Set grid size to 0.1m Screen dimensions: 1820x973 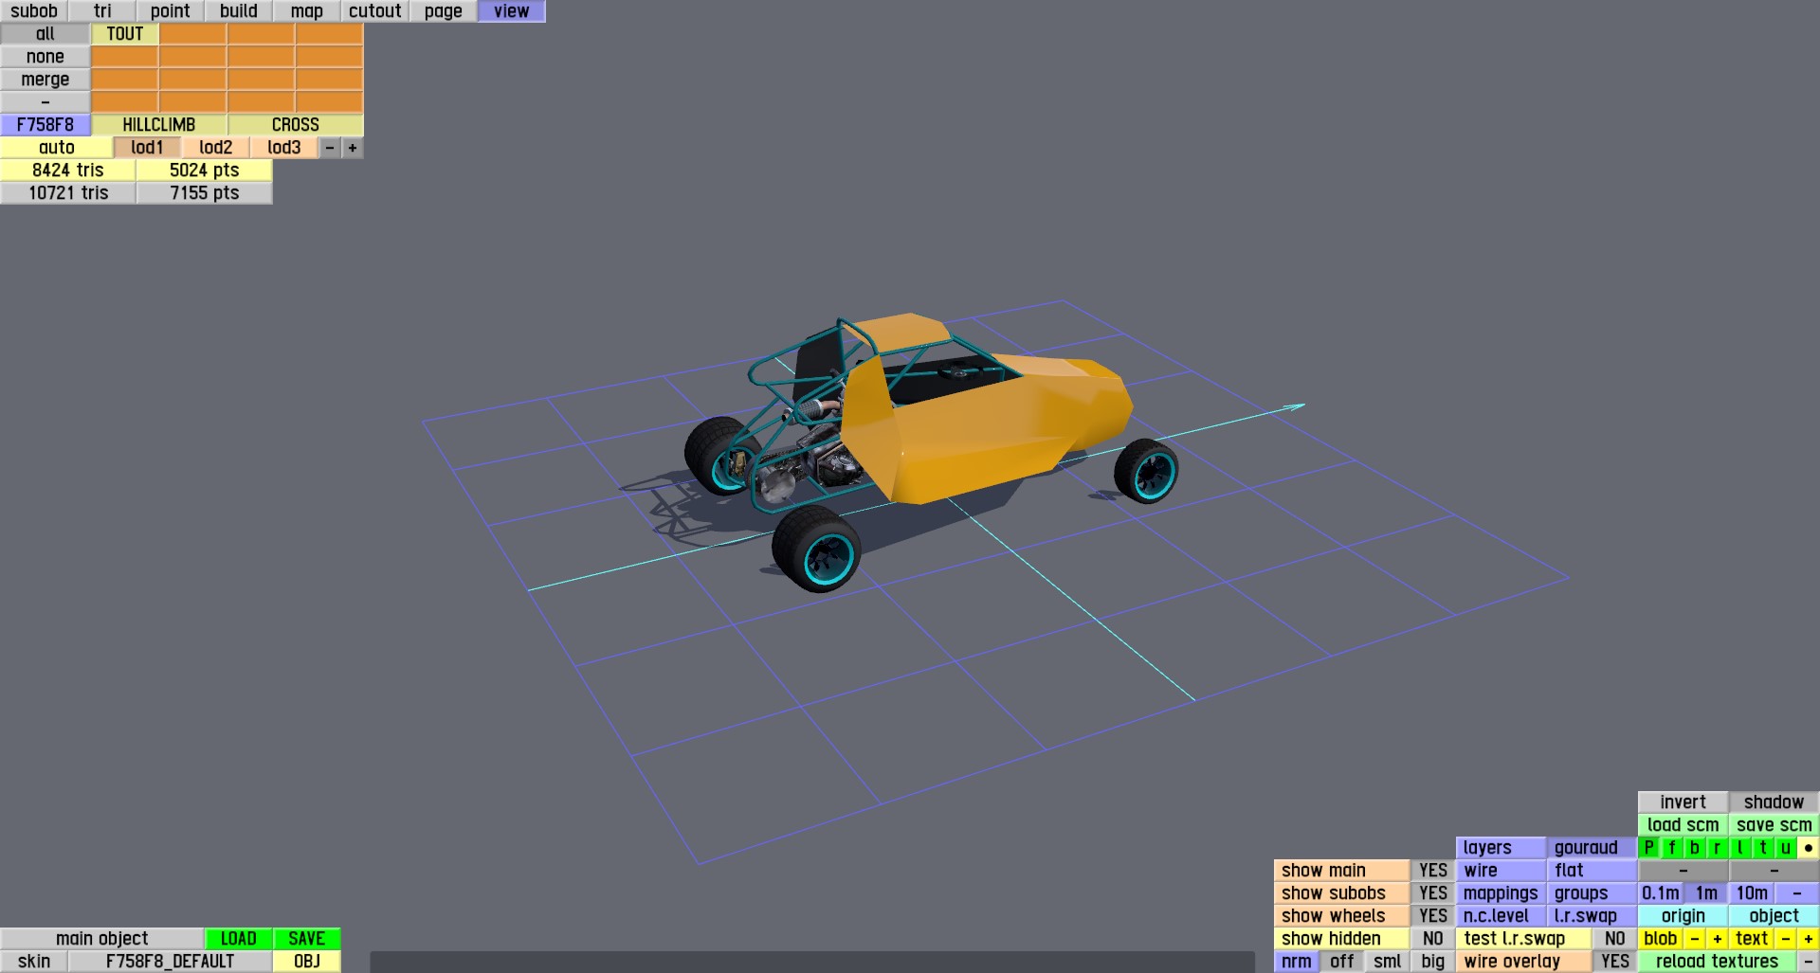1661,893
